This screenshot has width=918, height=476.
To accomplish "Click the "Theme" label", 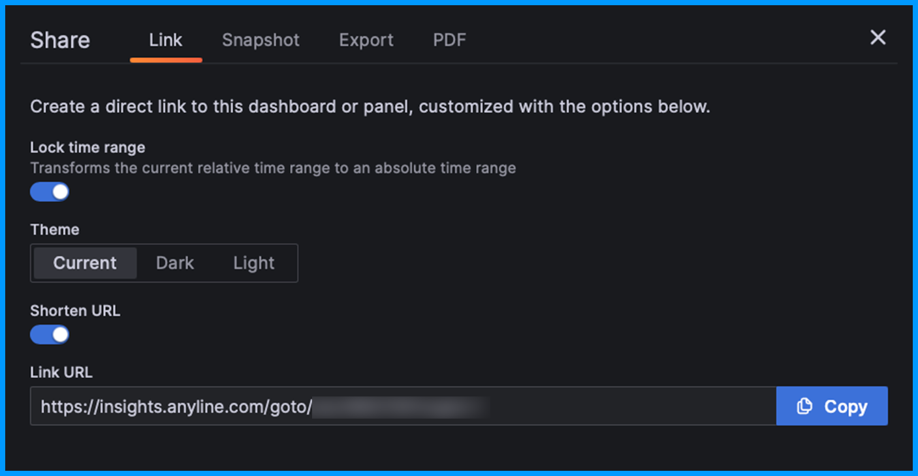I will point(55,230).
